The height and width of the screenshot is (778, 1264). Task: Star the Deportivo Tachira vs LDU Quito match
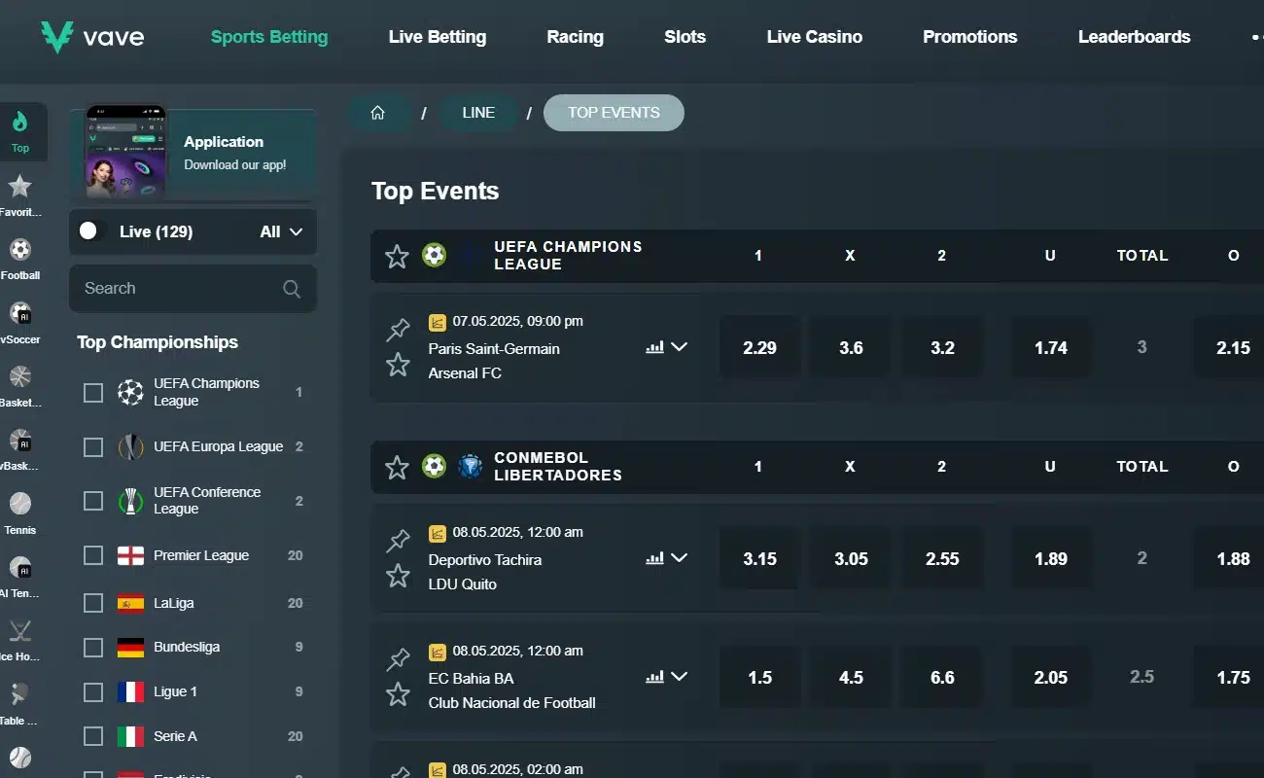(398, 576)
